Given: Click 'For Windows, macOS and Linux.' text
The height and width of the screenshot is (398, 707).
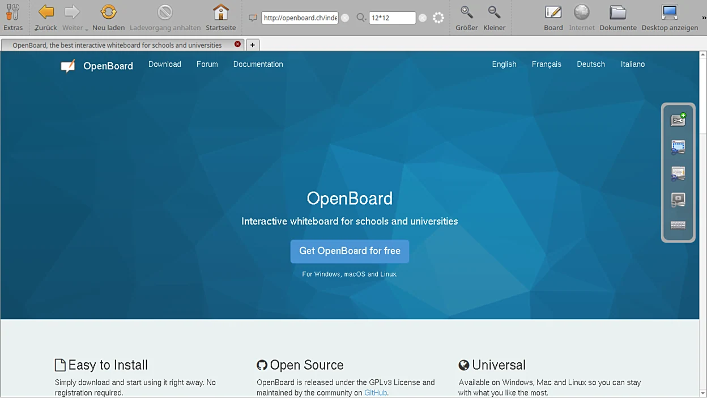Looking at the screenshot, I should point(350,274).
